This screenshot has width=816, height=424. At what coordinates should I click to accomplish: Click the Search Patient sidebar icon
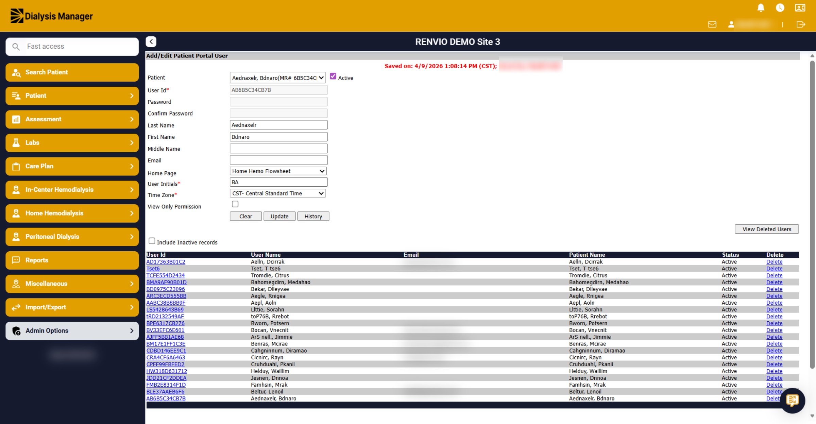[x=16, y=72]
